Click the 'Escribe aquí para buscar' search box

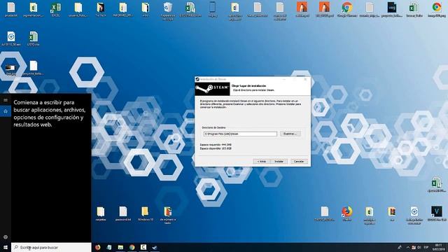pos(51,247)
